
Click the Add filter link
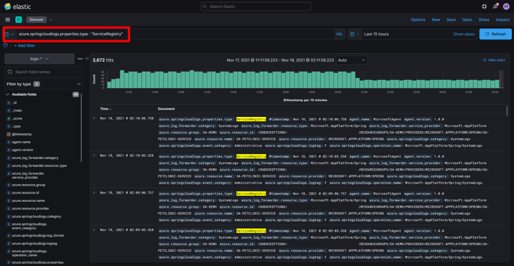pyautogui.click(x=24, y=45)
